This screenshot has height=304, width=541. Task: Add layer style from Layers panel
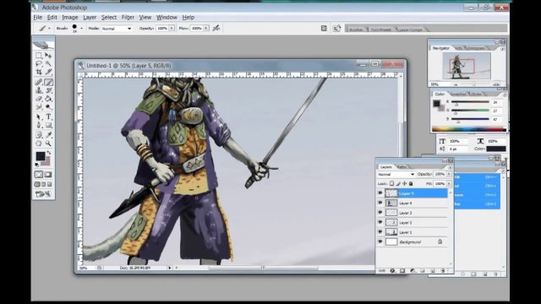click(392, 271)
